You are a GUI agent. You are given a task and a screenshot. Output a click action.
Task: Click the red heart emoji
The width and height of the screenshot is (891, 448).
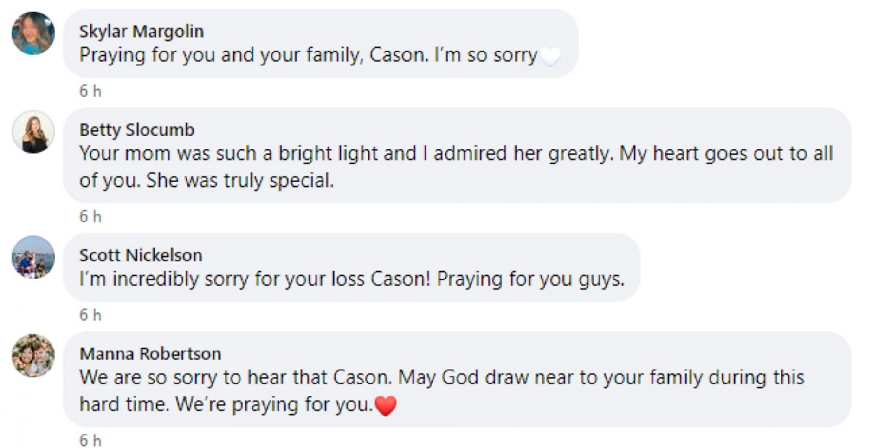[386, 405]
